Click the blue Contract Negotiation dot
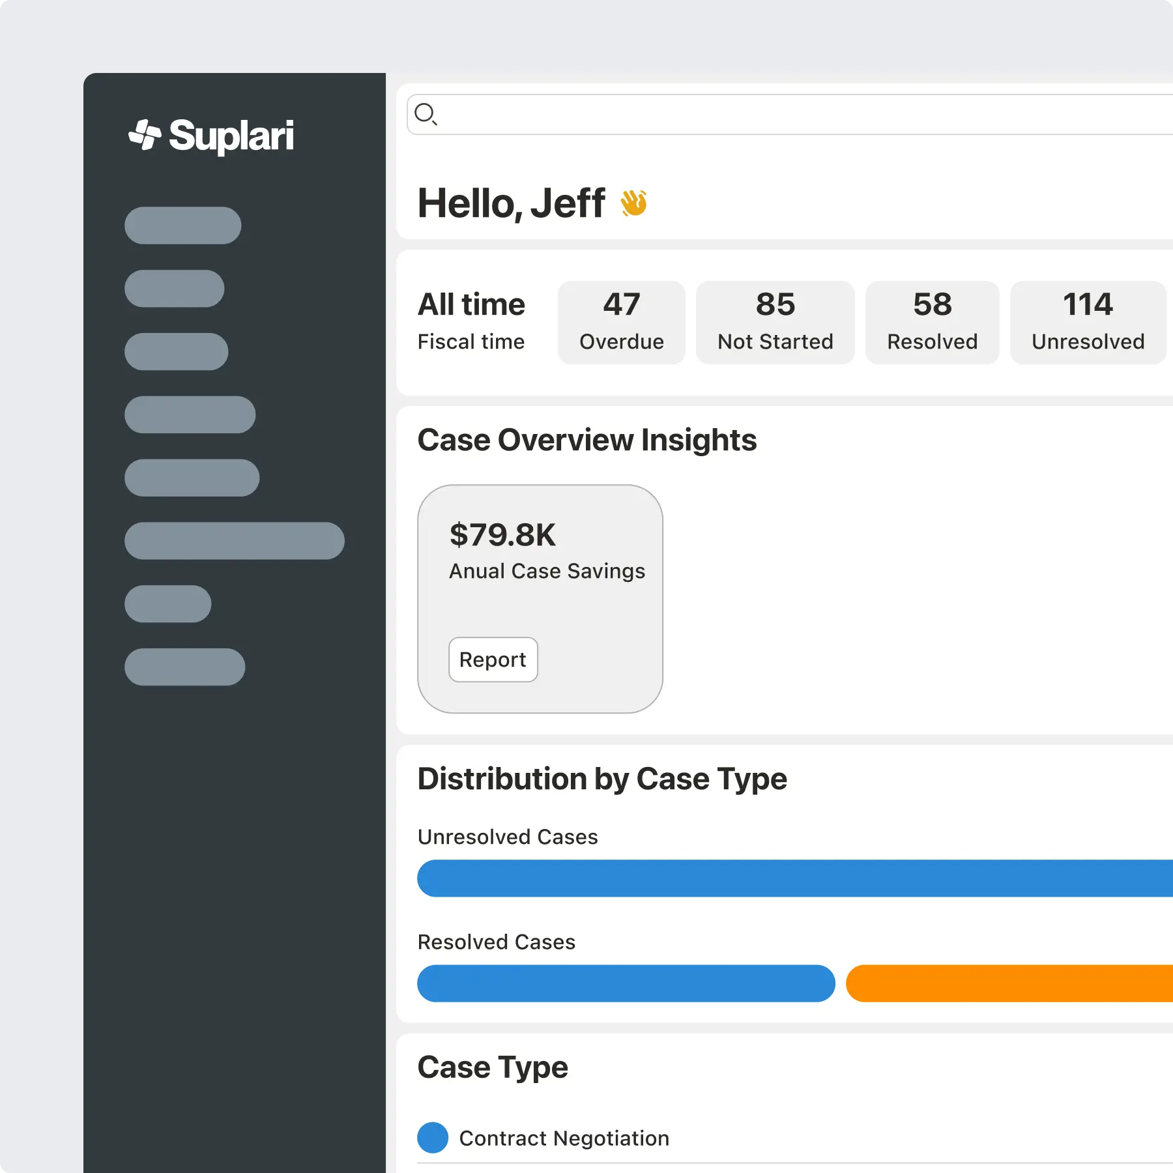1173x1173 pixels. click(x=433, y=1138)
